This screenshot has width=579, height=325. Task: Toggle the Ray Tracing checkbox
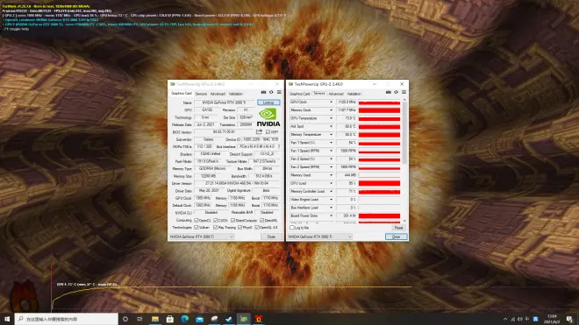[x=215, y=228]
